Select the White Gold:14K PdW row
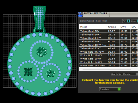The image size is (138, 103). click(x=108, y=66)
